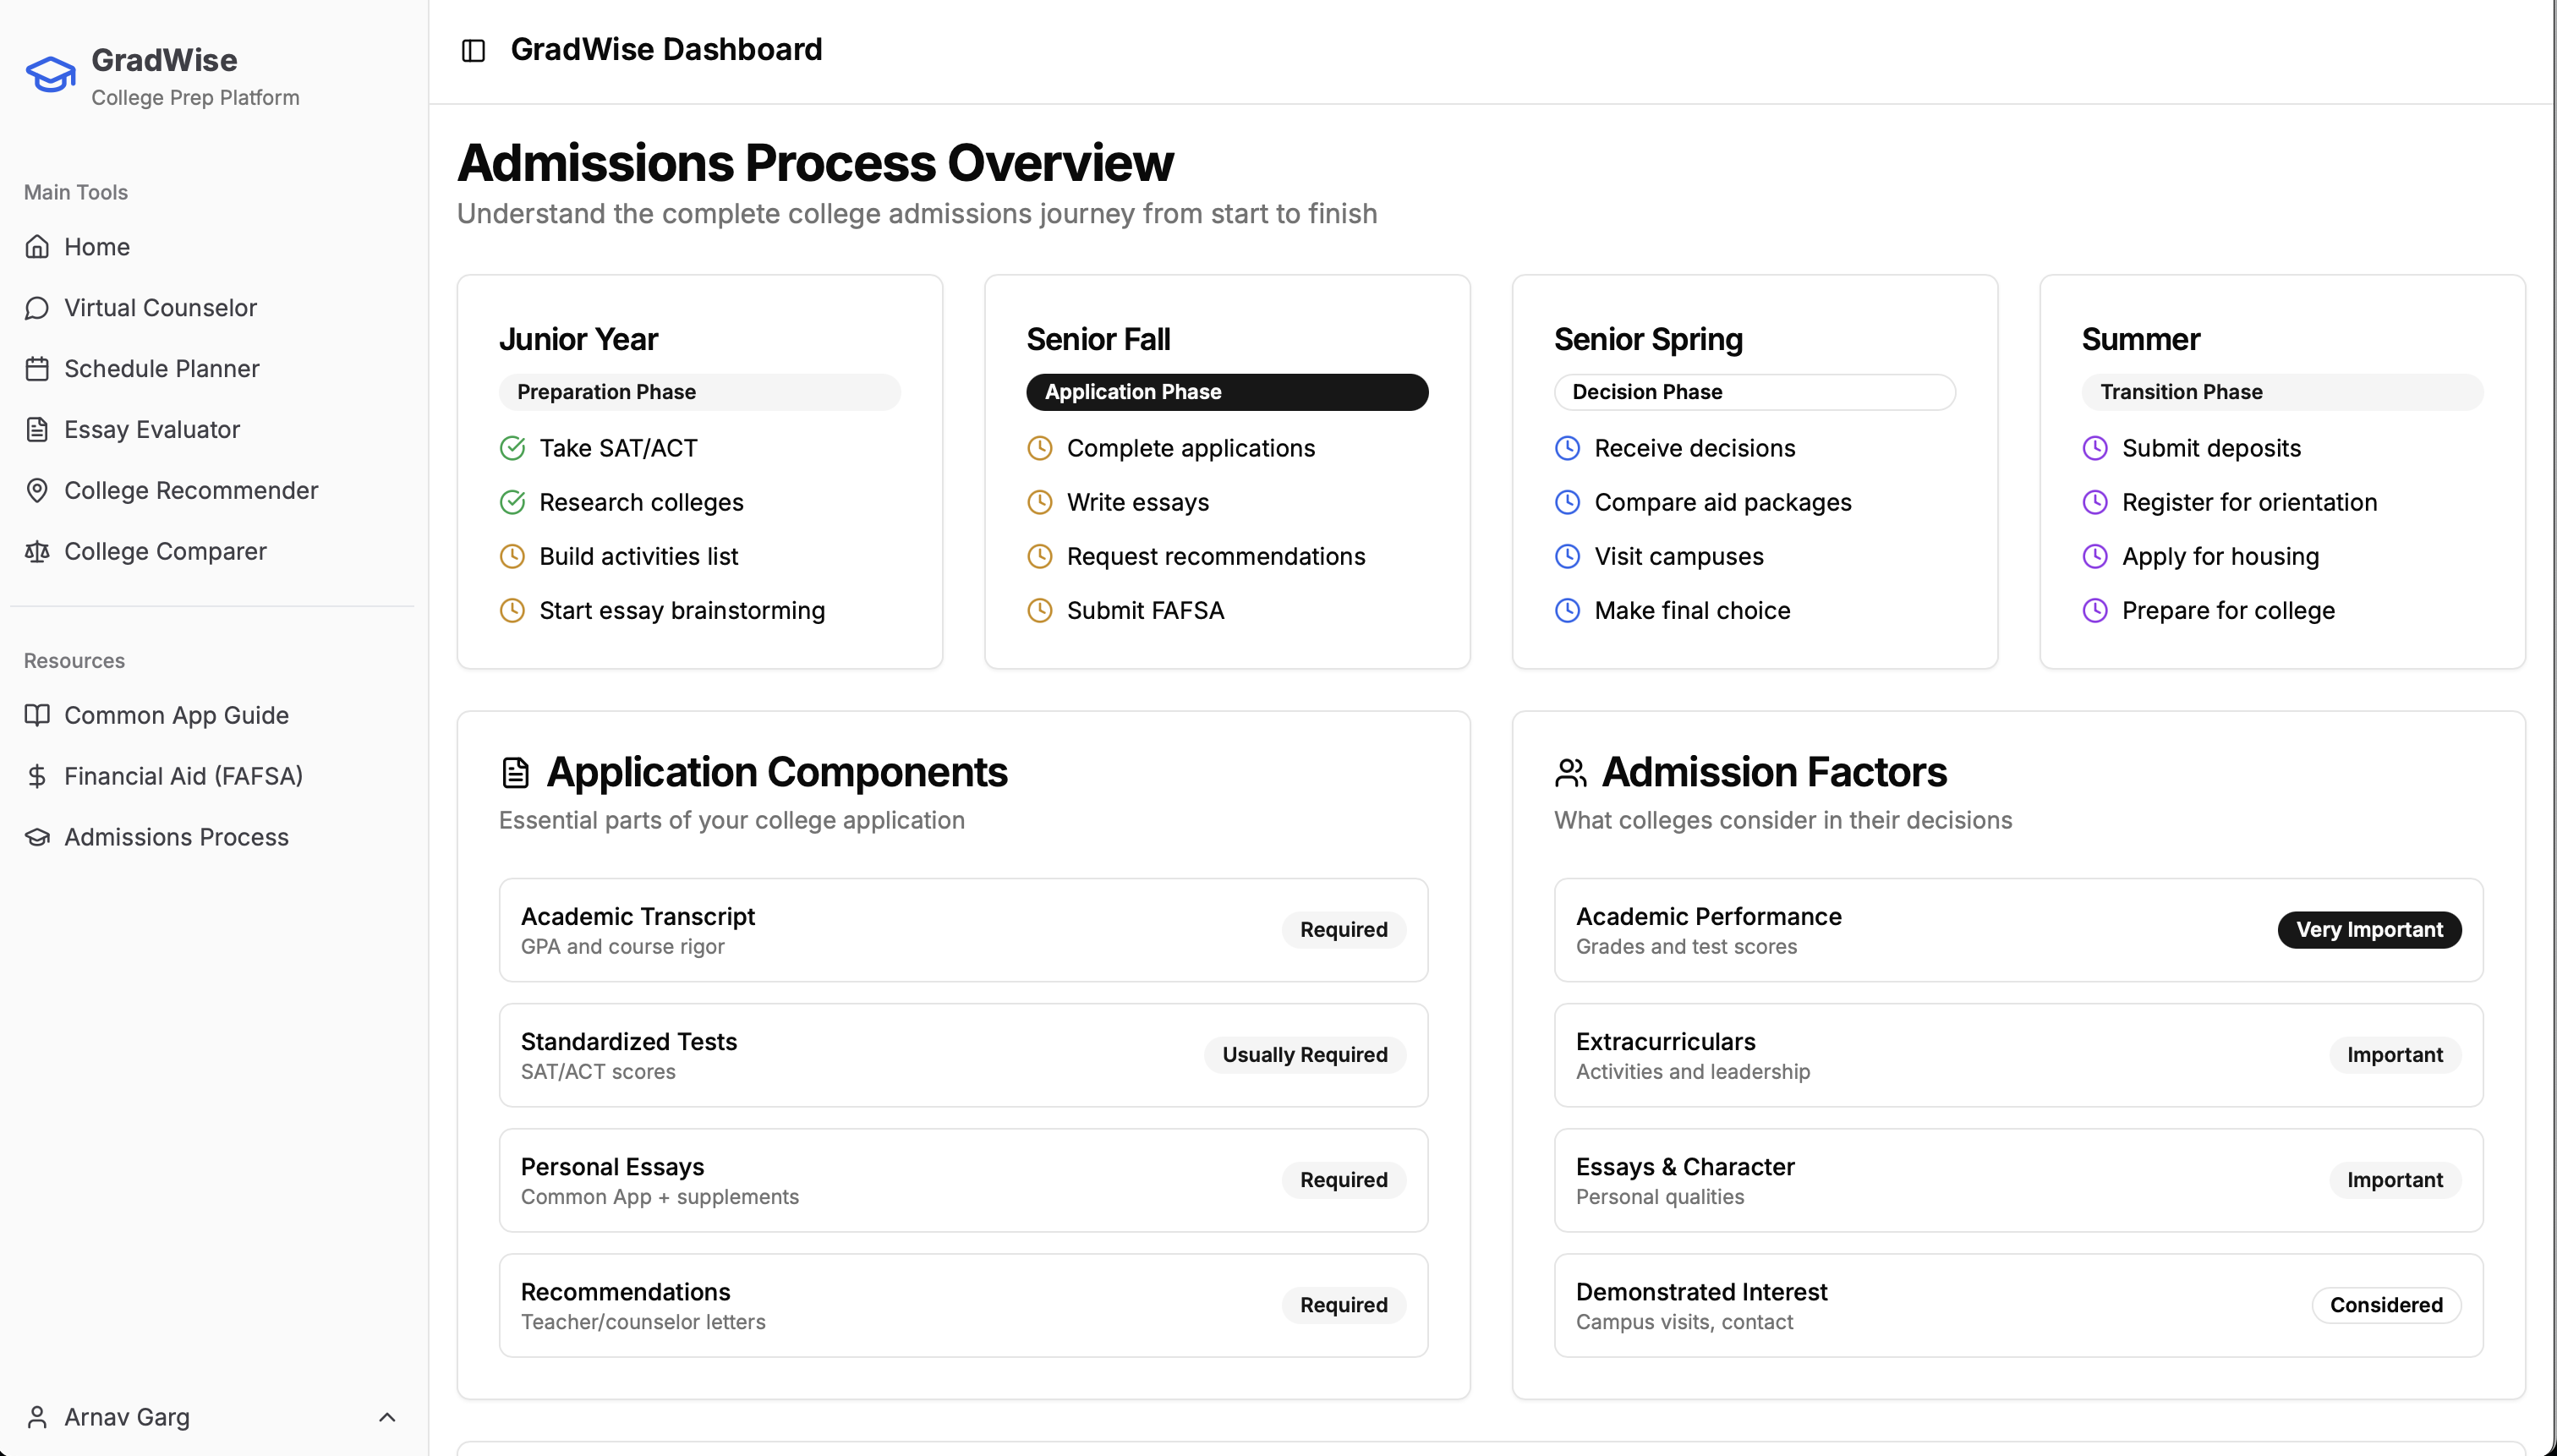
Task: Click the Home house icon
Action: 37,247
